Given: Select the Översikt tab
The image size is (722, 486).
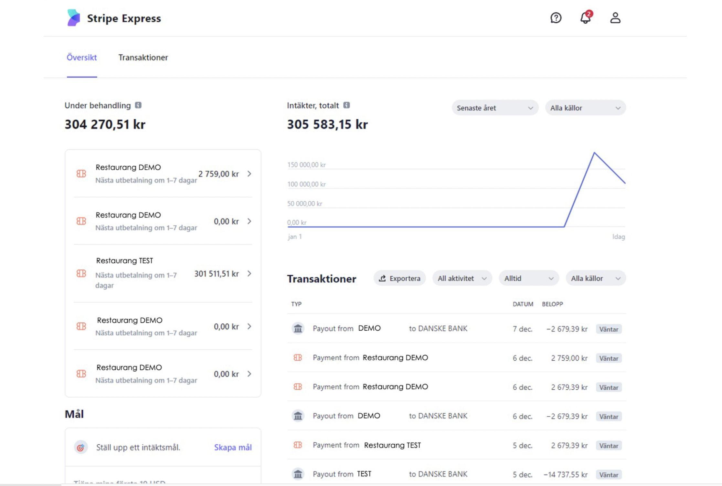Looking at the screenshot, I should coord(82,58).
